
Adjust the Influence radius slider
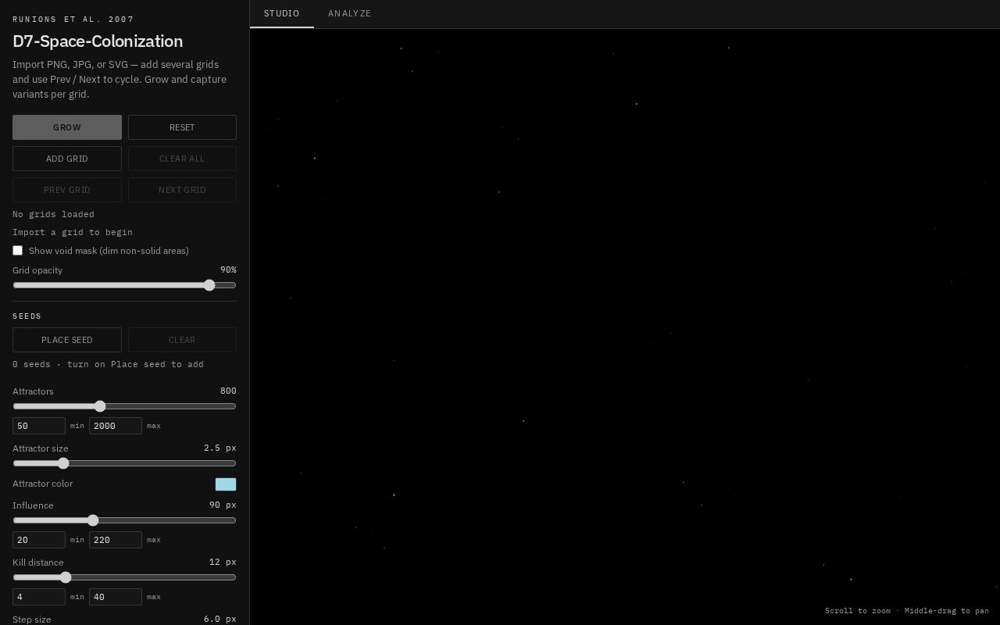[x=124, y=520]
